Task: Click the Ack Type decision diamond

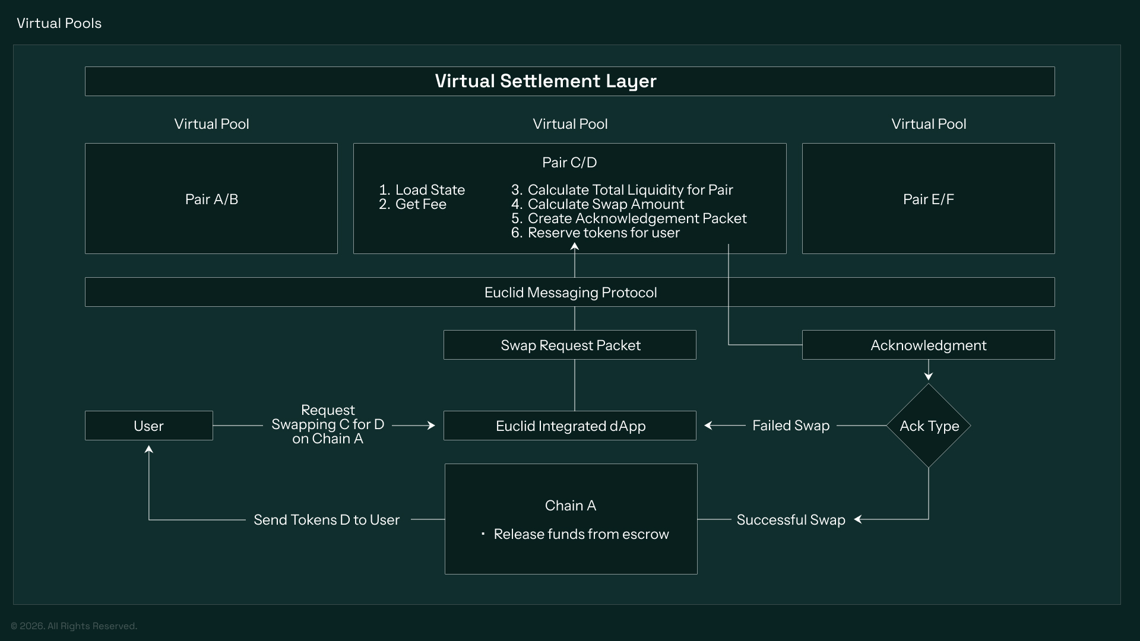Action: pyautogui.click(x=928, y=426)
